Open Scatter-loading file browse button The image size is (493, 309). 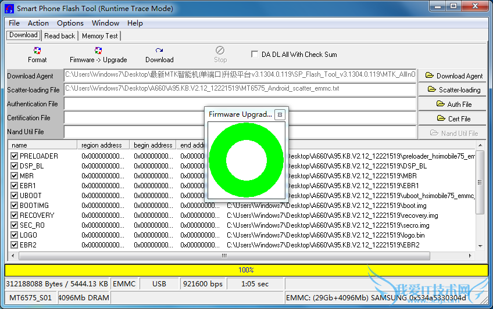[453, 90]
